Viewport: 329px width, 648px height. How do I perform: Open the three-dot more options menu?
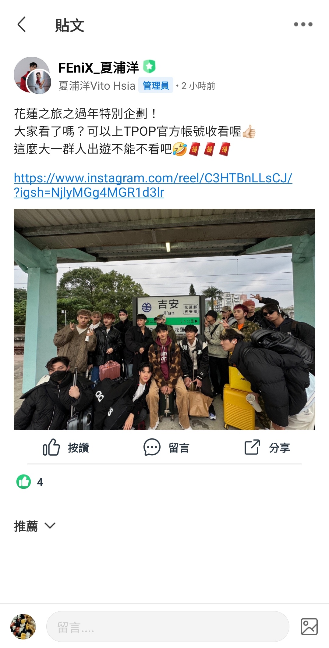tap(303, 24)
